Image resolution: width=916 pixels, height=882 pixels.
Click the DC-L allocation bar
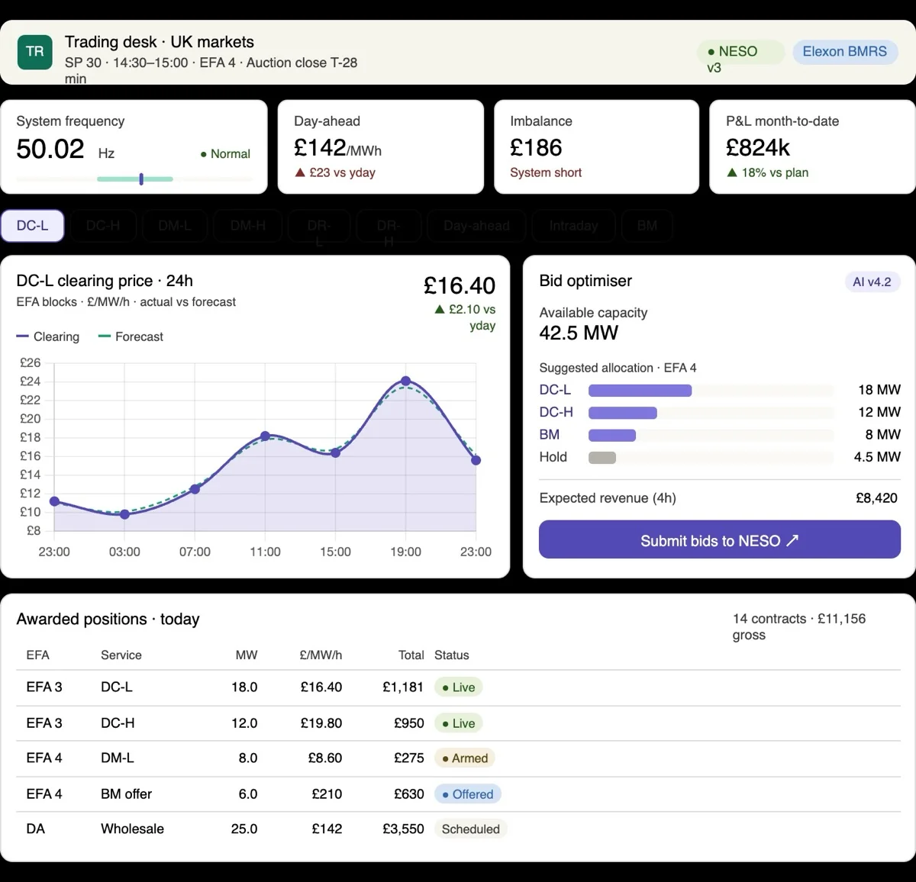click(x=640, y=391)
